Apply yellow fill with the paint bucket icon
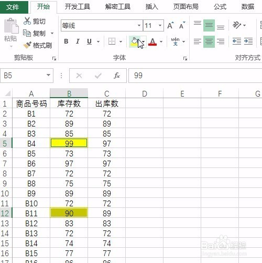The width and height of the screenshot is (262, 263). (135, 41)
